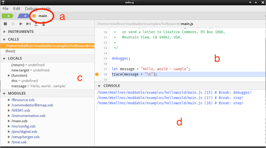Click the window shade down-arrow title button
The height and width of the screenshot is (148, 266).
coord(250,3)
